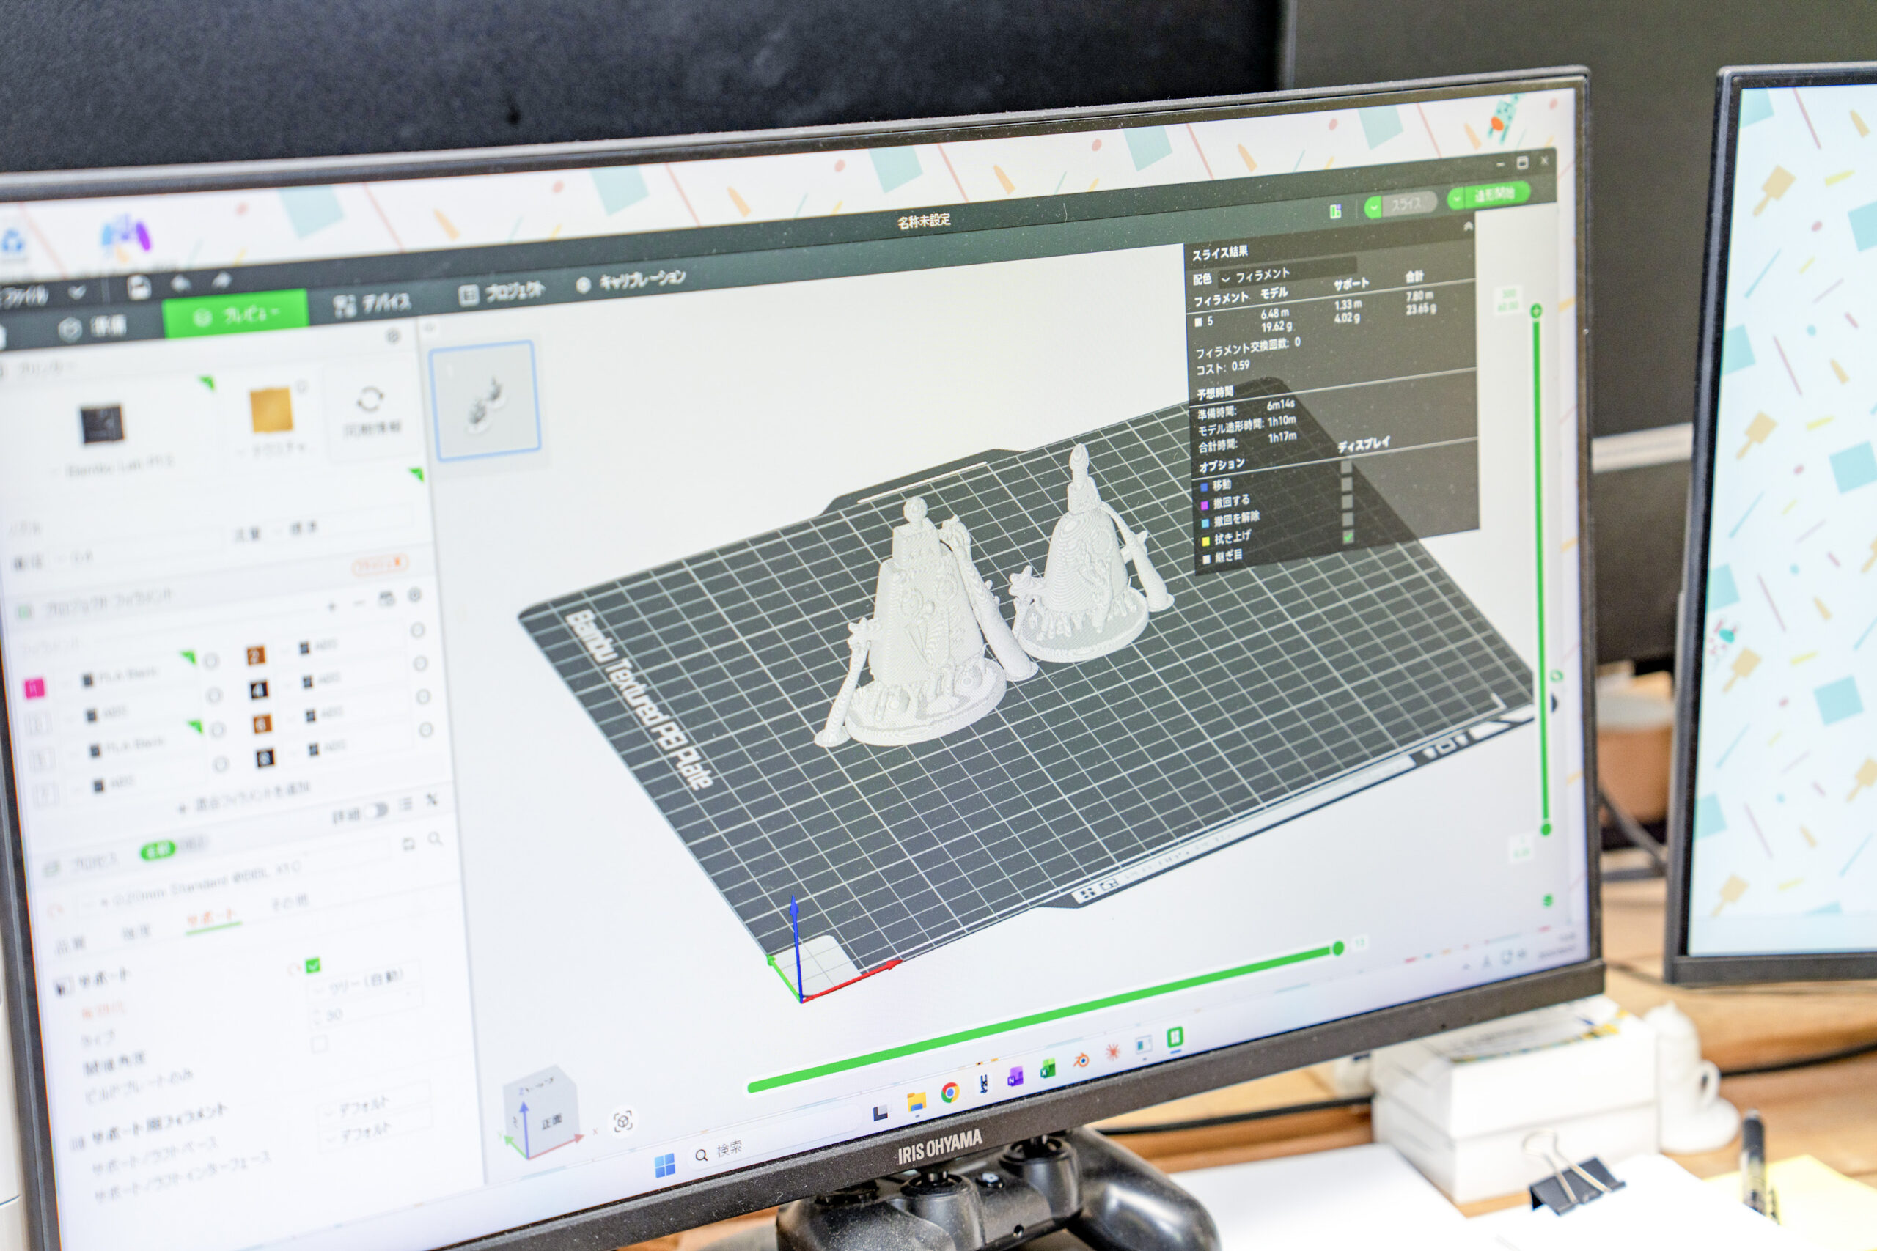Click the save project icon in top toolbar
The height and width of the screenshot is (1251, 1877).
139,287
